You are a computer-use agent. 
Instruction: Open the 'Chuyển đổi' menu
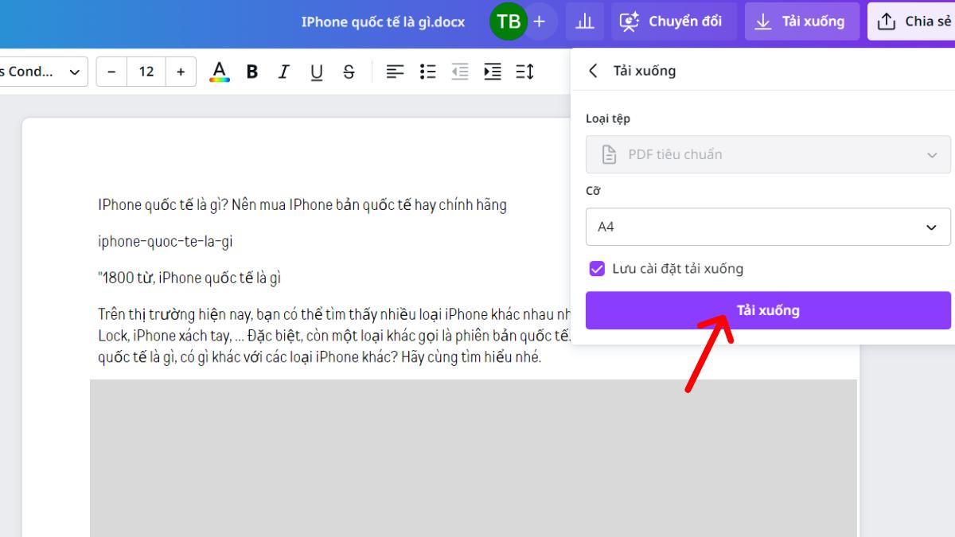click(x=674, y=21)
